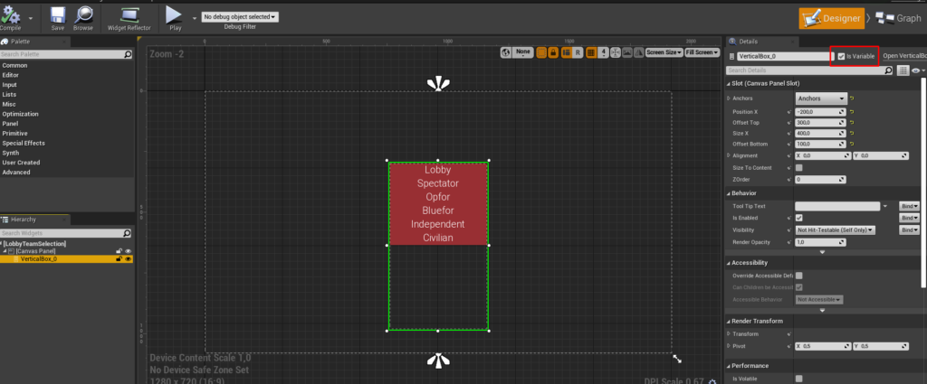Open the Widget Reflector tool

click(x=129, y=18)
